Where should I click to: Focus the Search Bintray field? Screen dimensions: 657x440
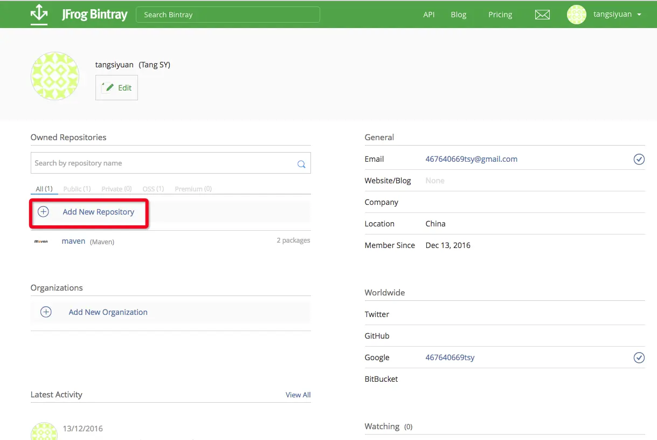228,15
